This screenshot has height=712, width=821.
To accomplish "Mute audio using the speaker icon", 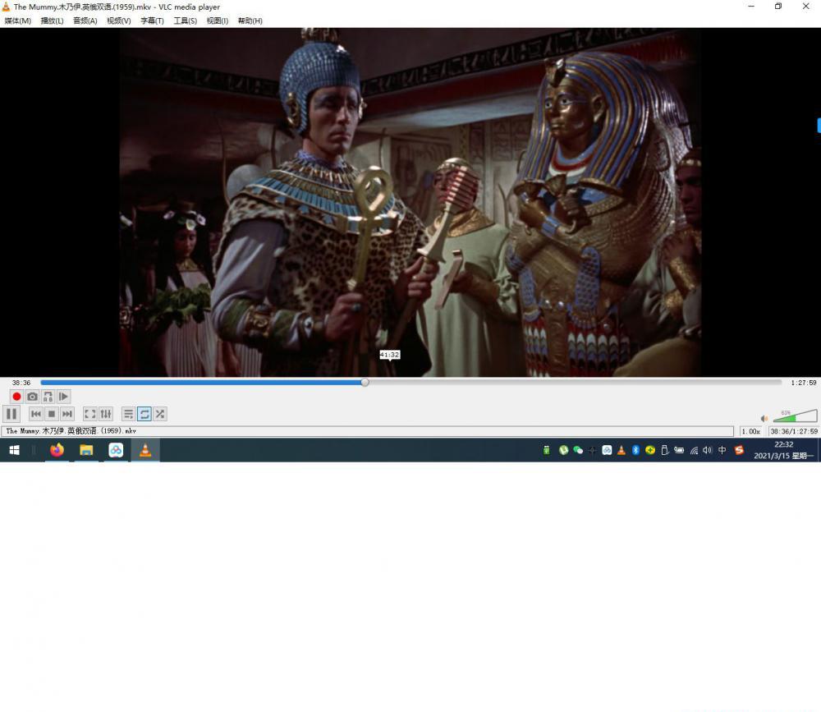I will (764, 418).
